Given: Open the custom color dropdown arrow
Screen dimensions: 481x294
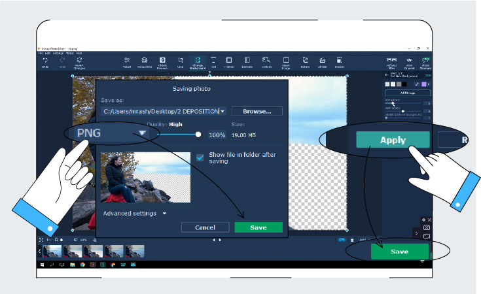Looking at the screenshot, I should (x=428, y=84).
